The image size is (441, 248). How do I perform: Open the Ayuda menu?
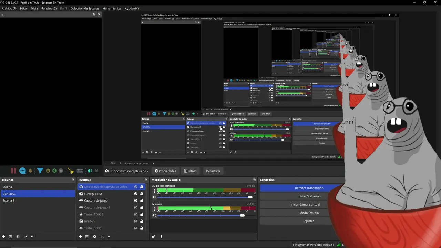click(x=132, y=8)
